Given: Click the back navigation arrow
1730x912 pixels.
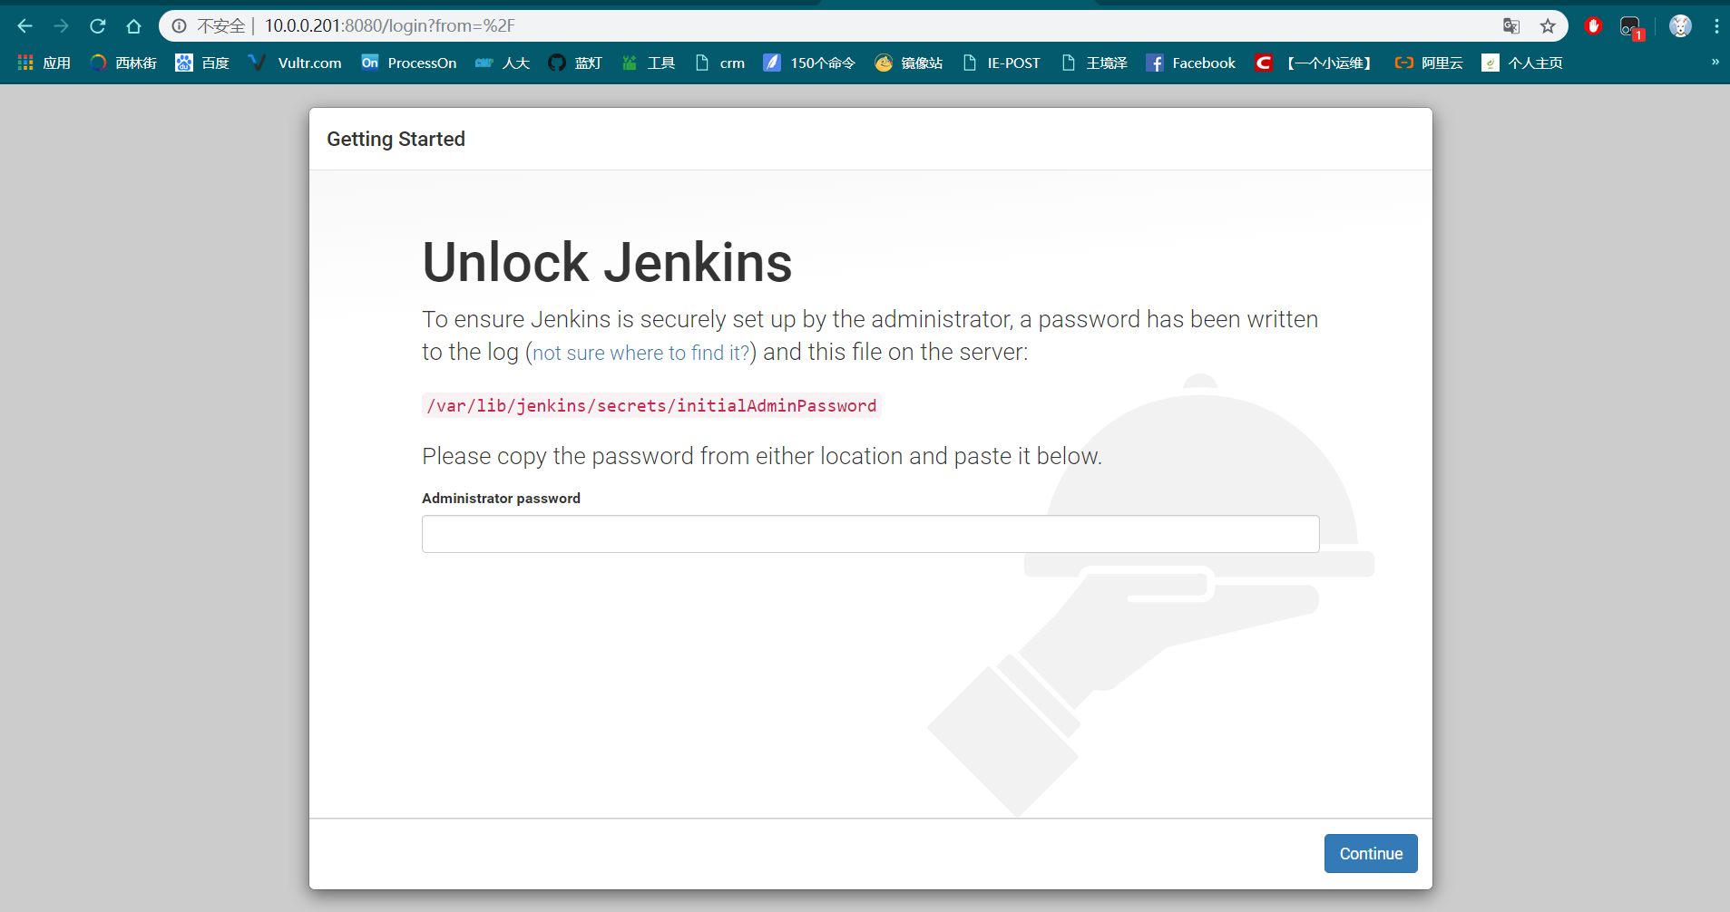Looking at the screenshot, I should click(24, 25).
